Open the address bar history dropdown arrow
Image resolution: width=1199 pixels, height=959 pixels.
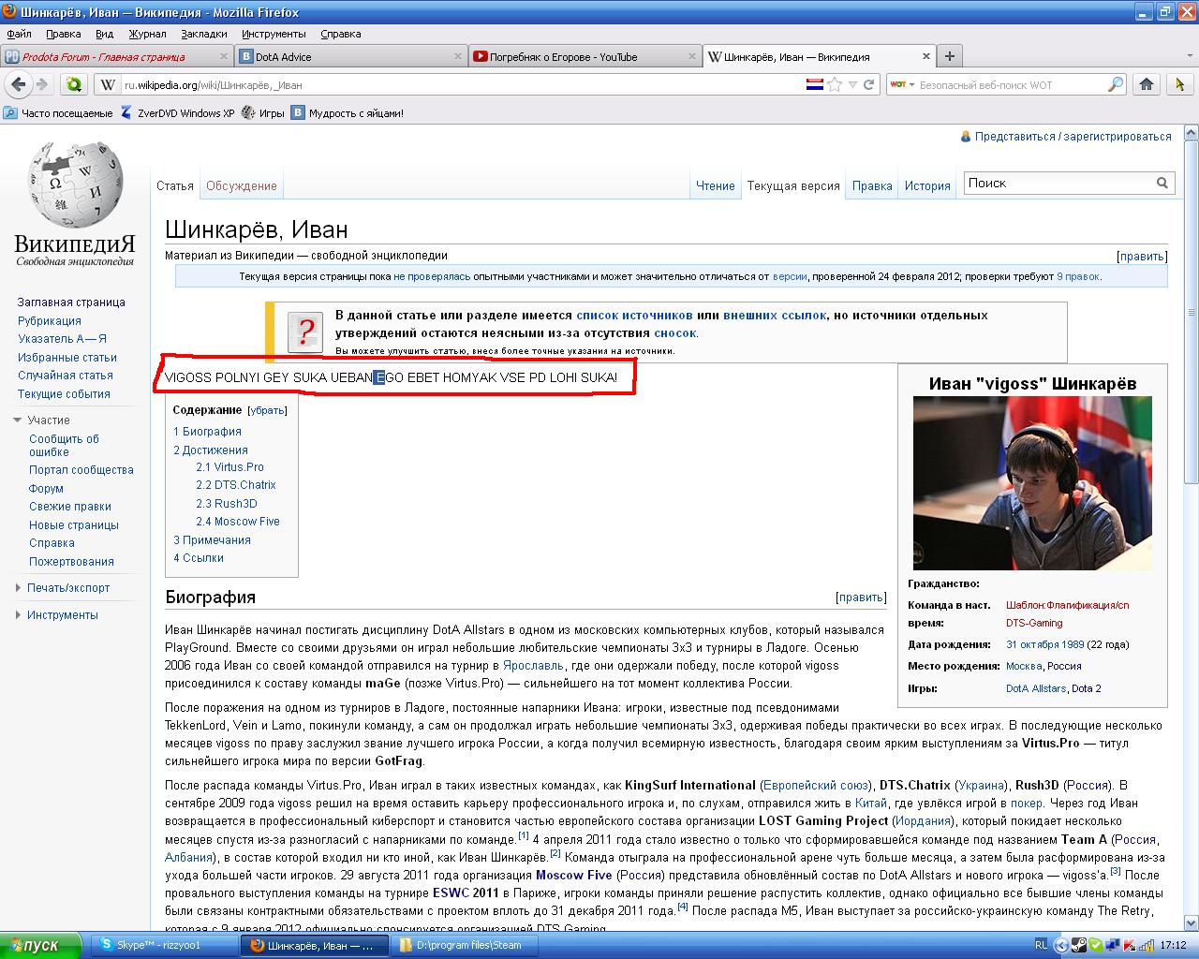tap(851, 84)
